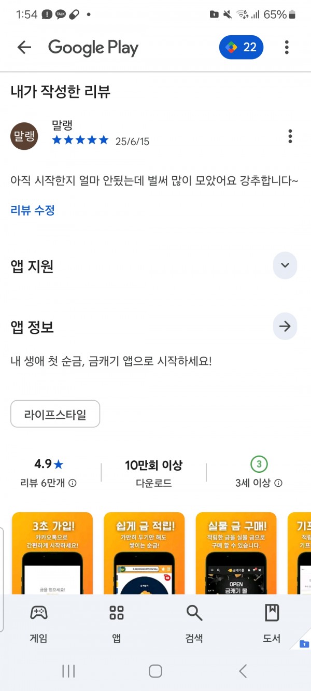Viewport: 311px width, 691px height.
Task: Tap the 말랭 profile avatar
Action: (24, 136)
